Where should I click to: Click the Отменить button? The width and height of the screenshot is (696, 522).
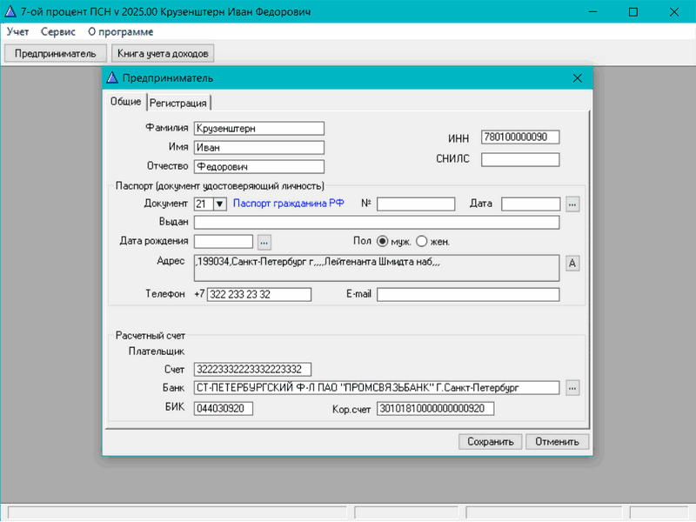pyautogui.click(x=557, y=441)
